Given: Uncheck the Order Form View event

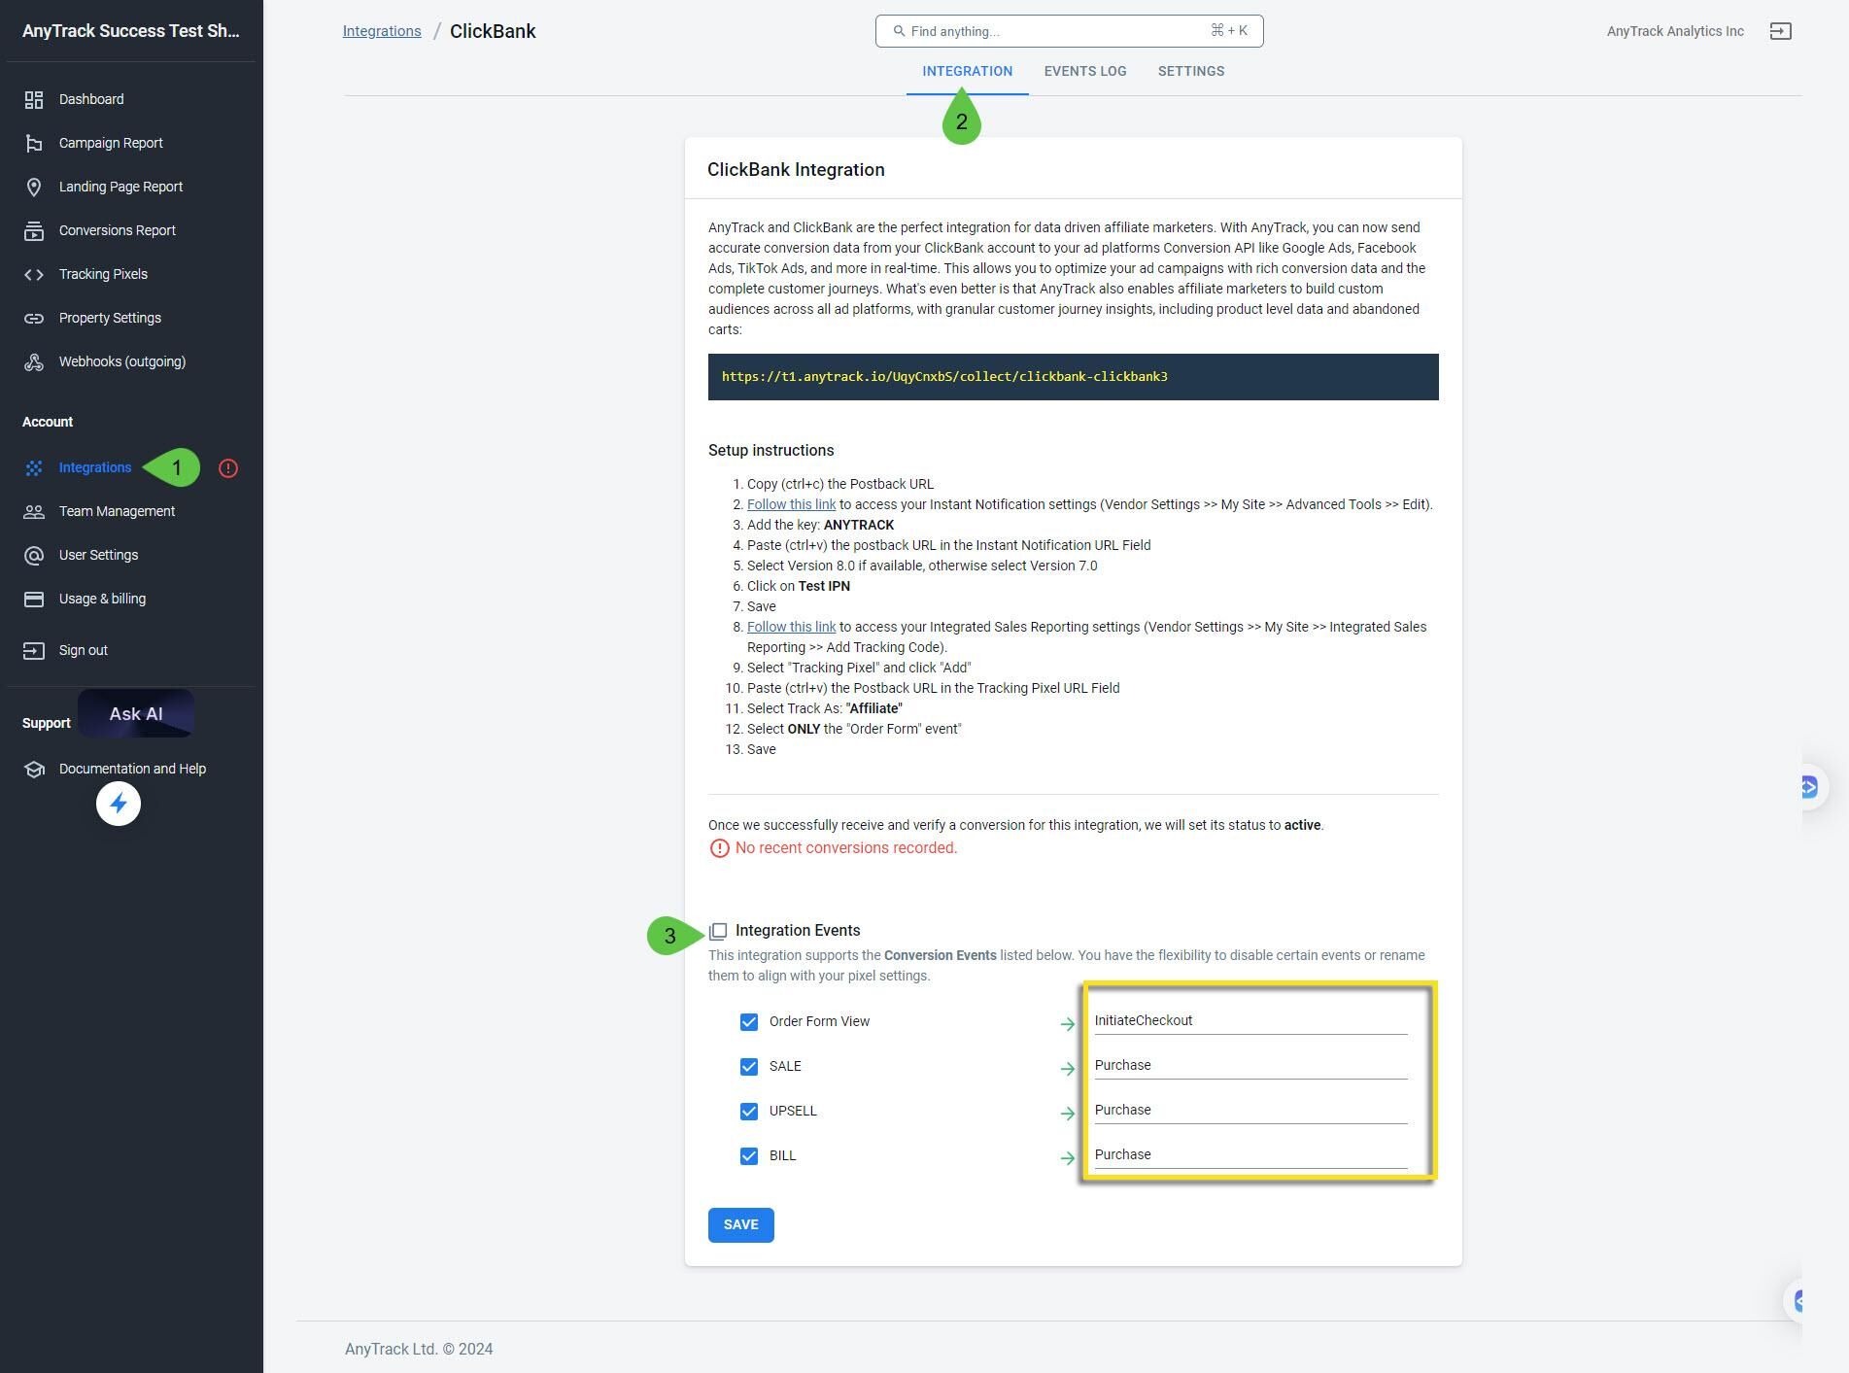Looking at the screenshot, I should point(748,1021).
